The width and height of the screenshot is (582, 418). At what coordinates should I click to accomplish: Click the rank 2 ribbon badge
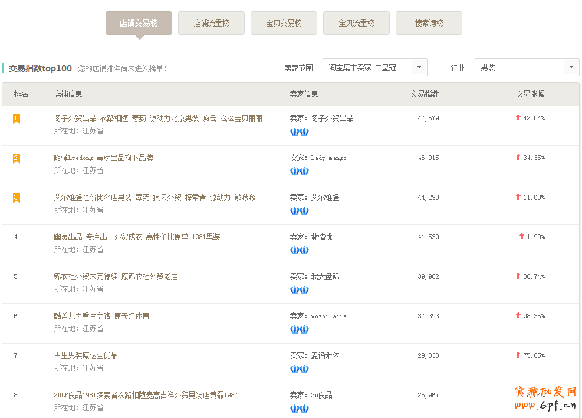(17, 158)
